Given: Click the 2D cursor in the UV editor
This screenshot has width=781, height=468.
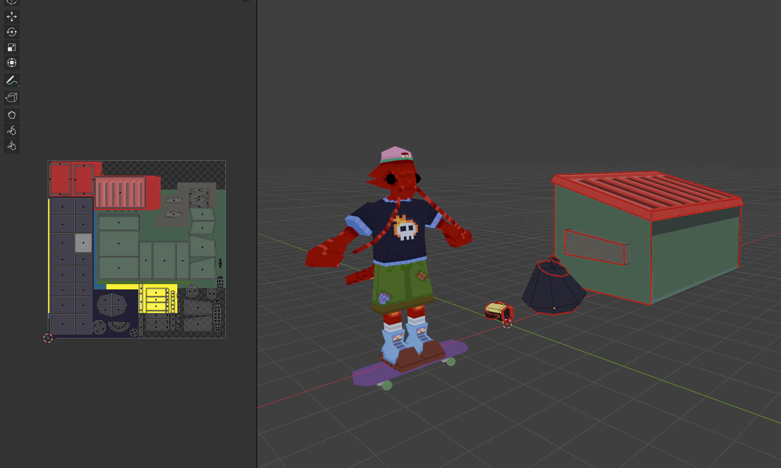Looking at the screenshot, I should [48, 338].
